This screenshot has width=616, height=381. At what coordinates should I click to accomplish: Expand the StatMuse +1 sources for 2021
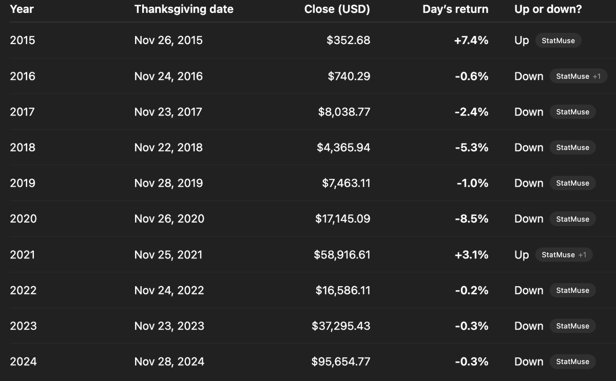[564, 255]
